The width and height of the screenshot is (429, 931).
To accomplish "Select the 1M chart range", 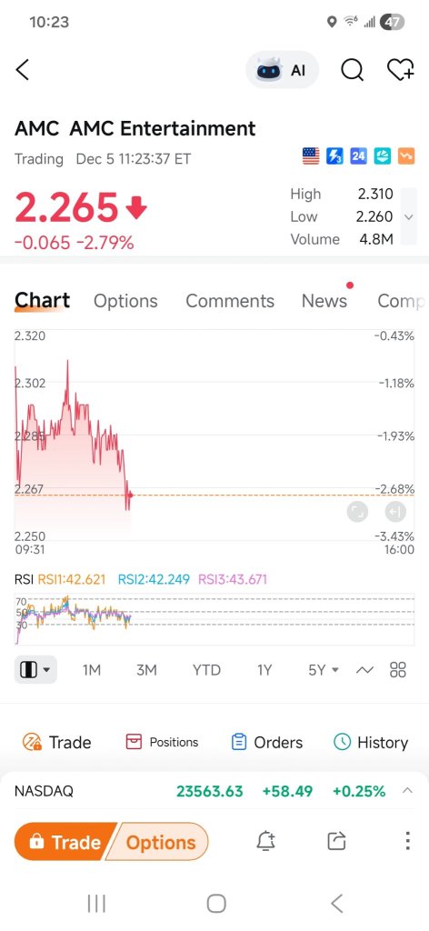I will pos(92,670).
